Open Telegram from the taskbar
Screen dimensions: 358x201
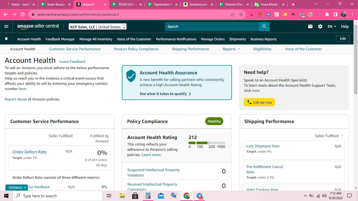[199, 196]
